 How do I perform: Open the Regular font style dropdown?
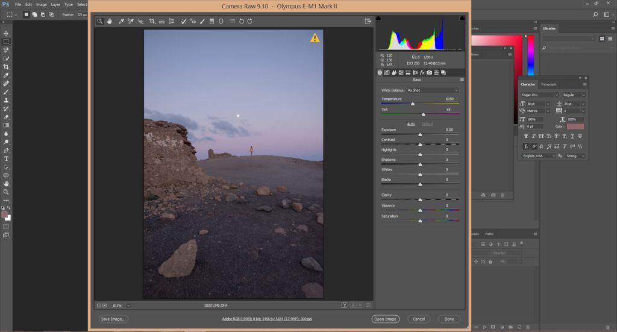(x=574, y=95)
